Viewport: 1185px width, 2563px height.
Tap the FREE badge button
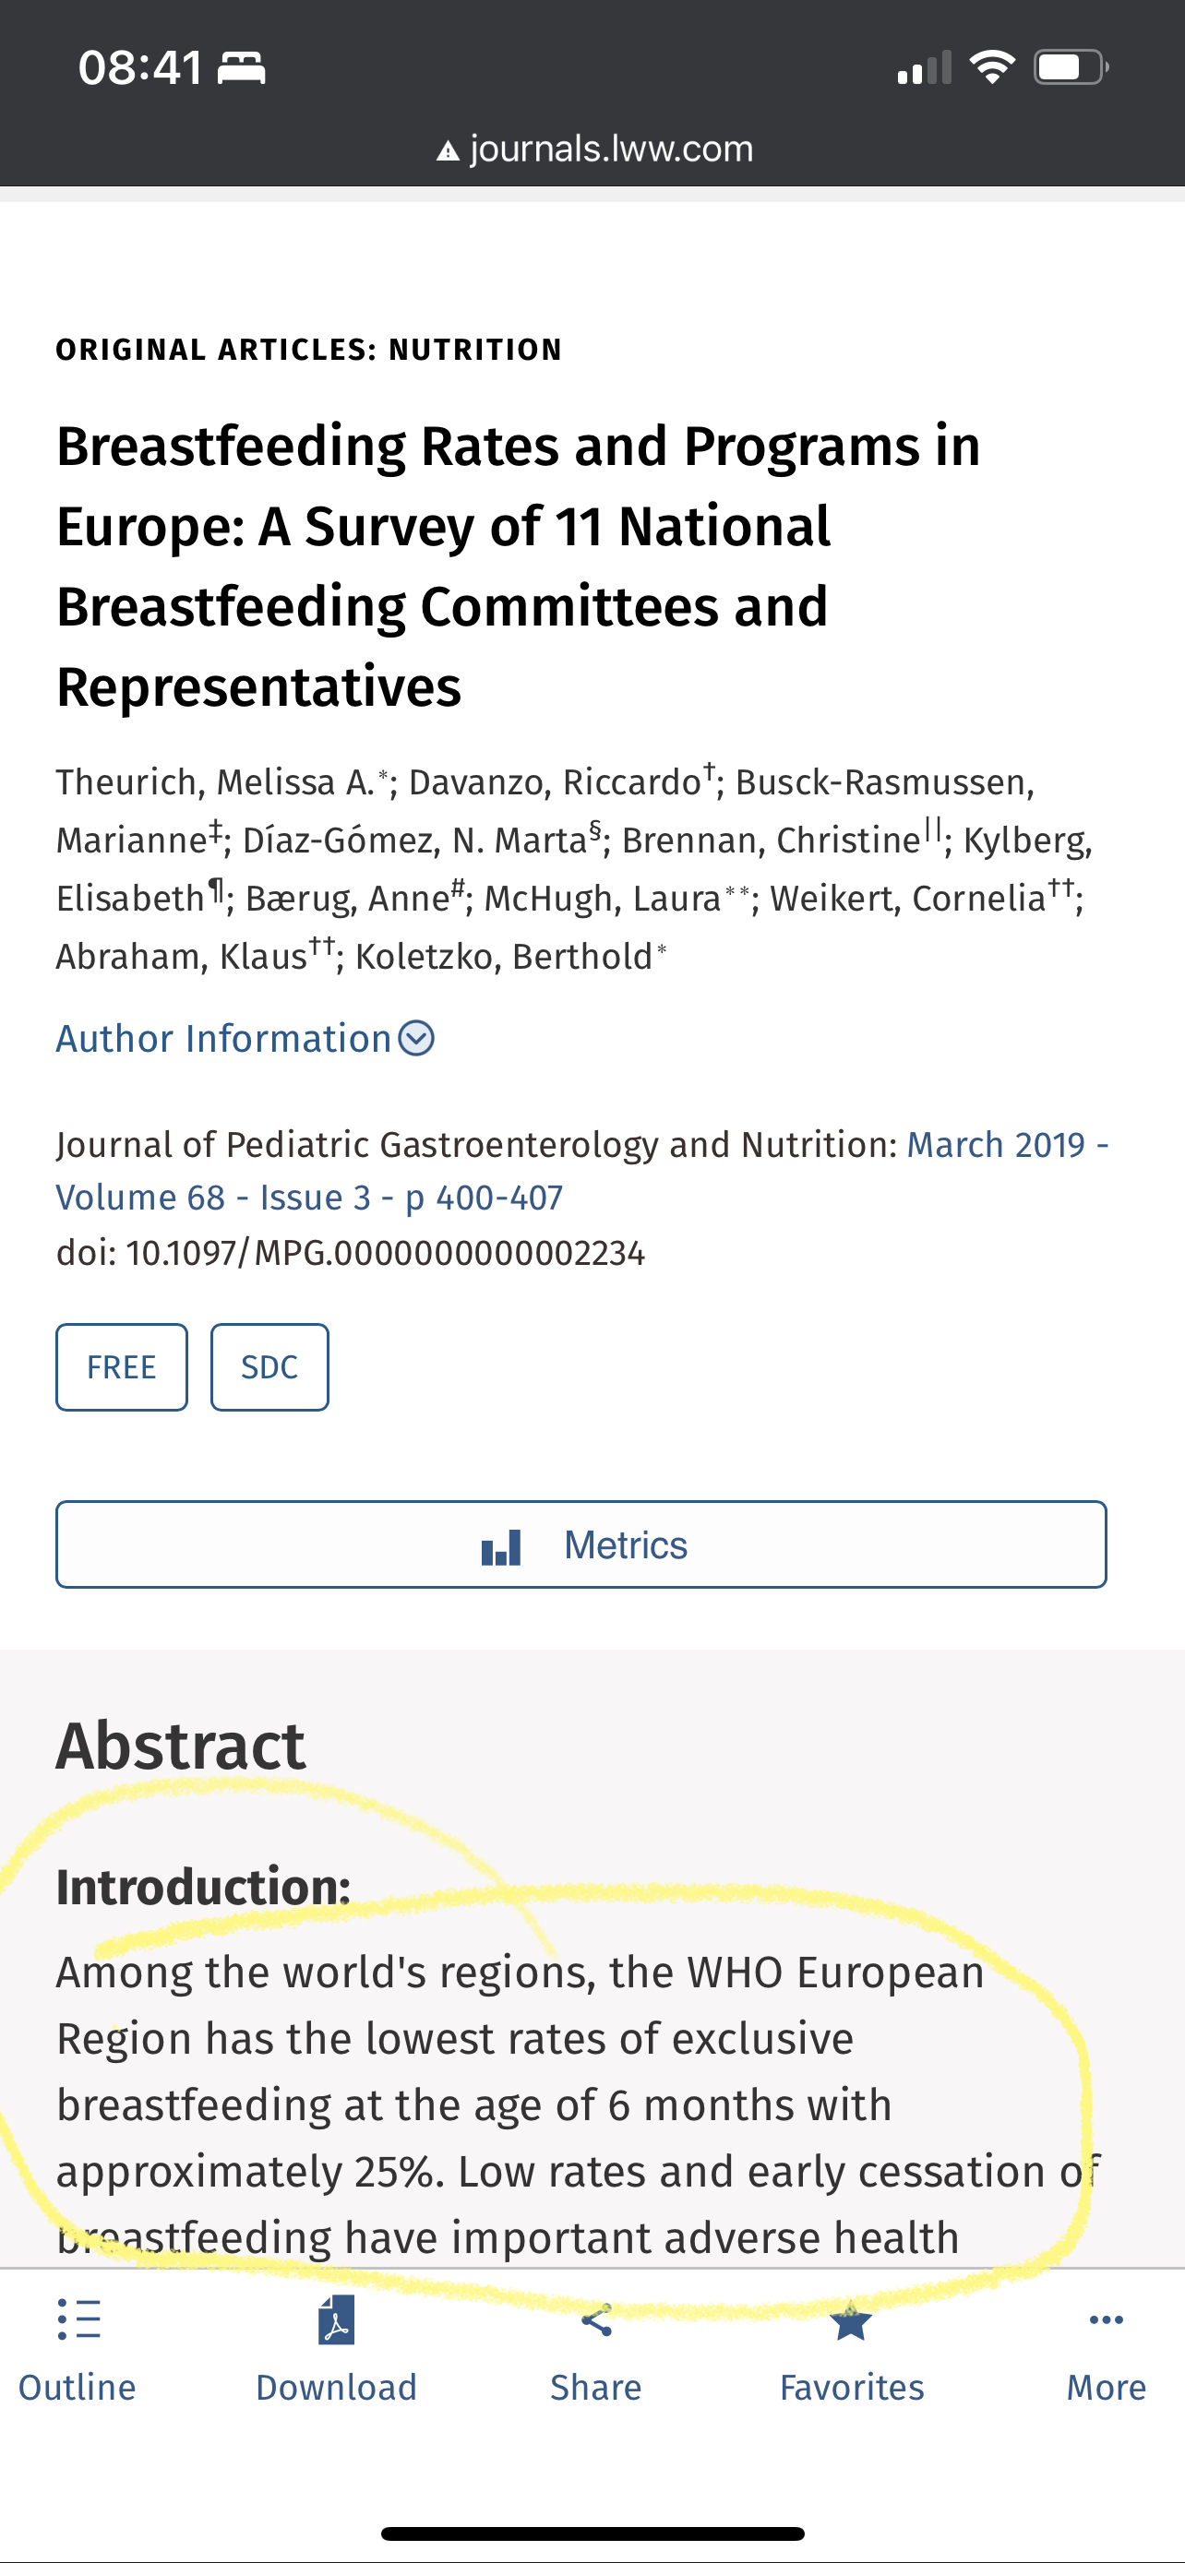(122, 1367)
